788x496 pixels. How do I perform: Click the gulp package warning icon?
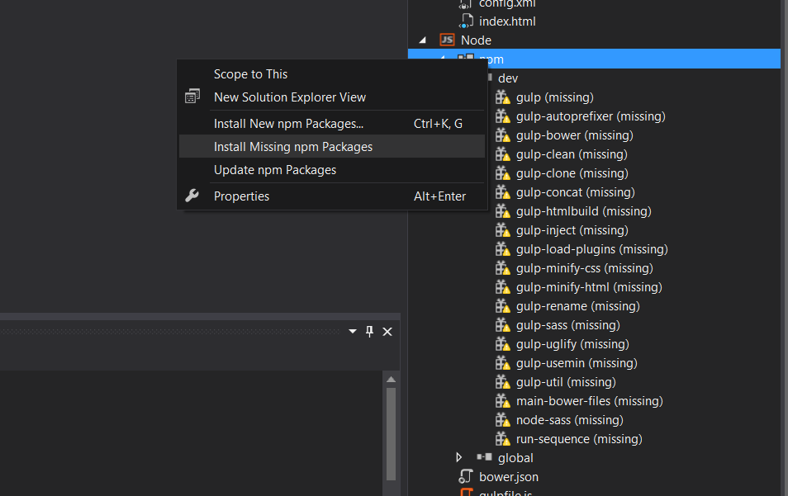point(502,97)
